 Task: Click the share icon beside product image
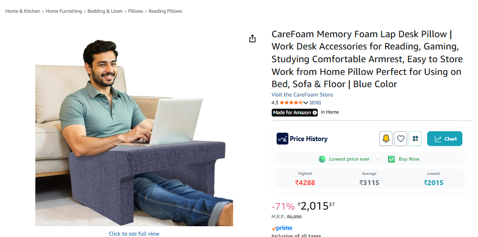pyautogui.click(x=252, y=39)
